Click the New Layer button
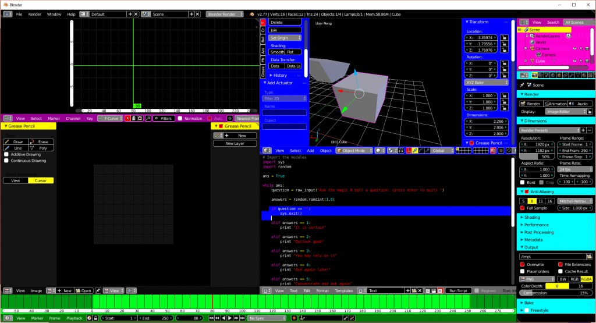Viewport: 596px width, 323px height. click(235, 144)
